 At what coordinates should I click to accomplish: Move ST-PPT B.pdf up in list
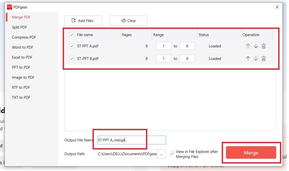(248, 58)
